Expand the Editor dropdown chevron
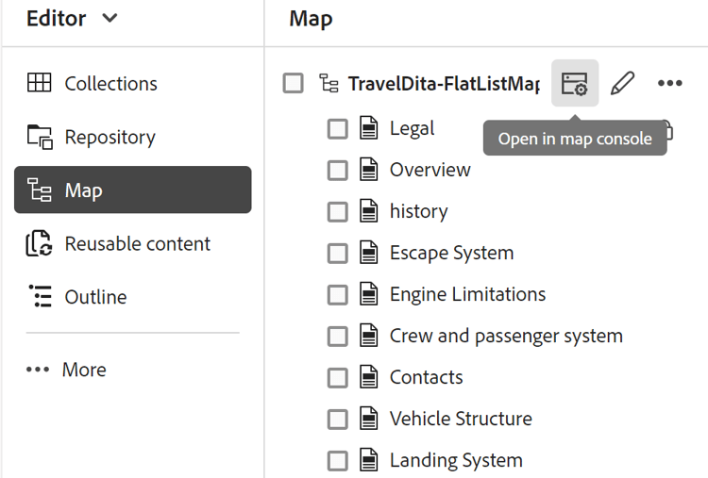The height and width of the screenshot is (478, 708). (x=110, y=18)
